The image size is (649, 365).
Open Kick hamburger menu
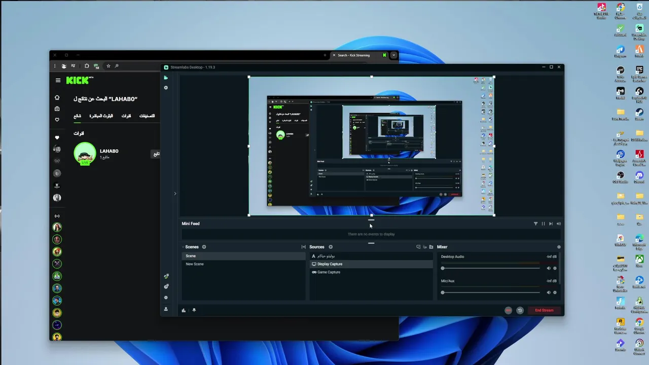[58, 80]
